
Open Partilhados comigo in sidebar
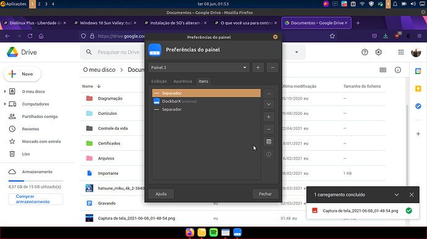pyautogui.click(x=40, y=116)
